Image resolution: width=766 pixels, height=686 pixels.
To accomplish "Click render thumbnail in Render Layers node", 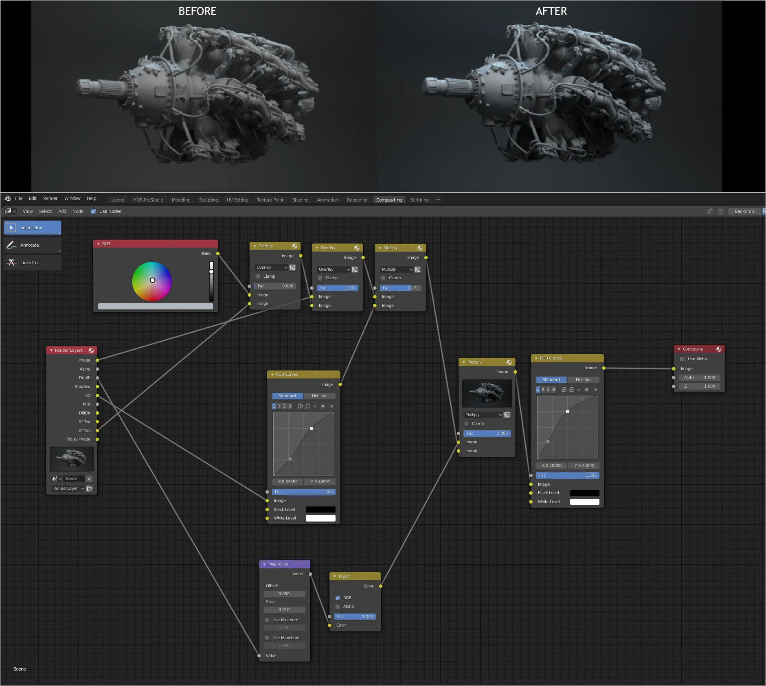I will tap(72, 459).
